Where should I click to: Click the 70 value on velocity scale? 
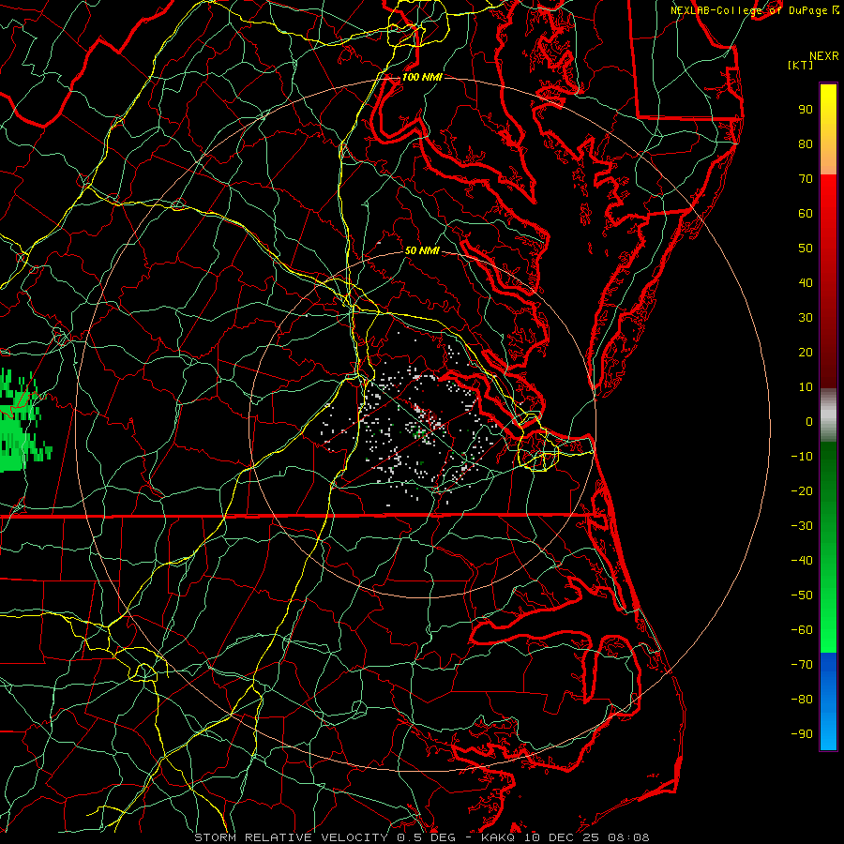coord(806,179)
